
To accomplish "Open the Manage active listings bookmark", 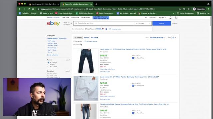I will (147, 13).
